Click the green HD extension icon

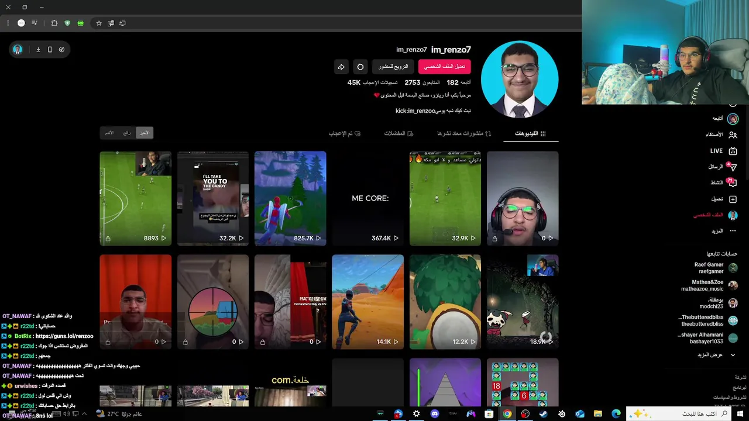[x=80, y=23]
